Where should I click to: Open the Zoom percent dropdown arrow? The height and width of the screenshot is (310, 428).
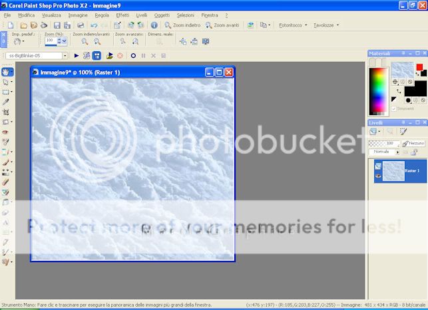tap(64, 41)
